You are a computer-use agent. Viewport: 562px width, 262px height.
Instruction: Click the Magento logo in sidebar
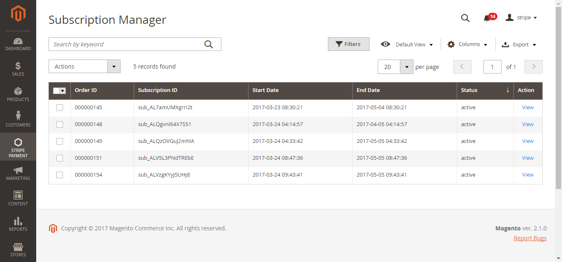point(18,14)
